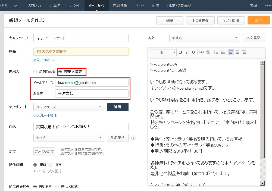This screenshot has width=272, height=191.
Task: Apply italic formatting in the editor
Action: tap(187, 52)
